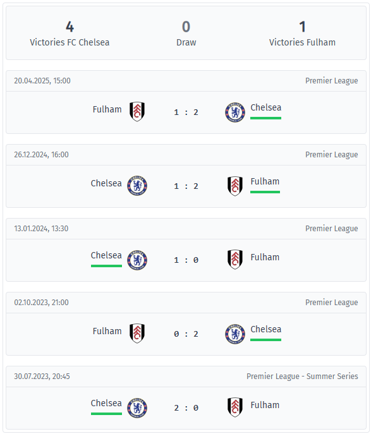Click Fulham crest in 30.07.2023 match
371x434 pixels.
(x=235, y=407)
